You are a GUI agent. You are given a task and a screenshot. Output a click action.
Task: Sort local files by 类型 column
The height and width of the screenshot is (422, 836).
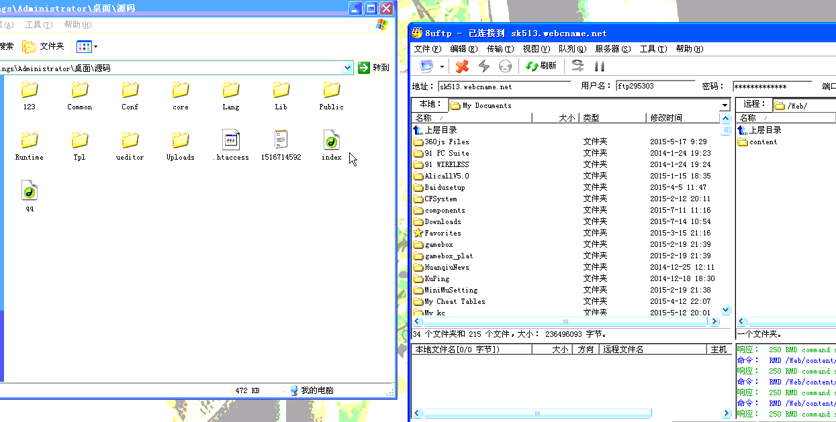(x=612, y=117)
